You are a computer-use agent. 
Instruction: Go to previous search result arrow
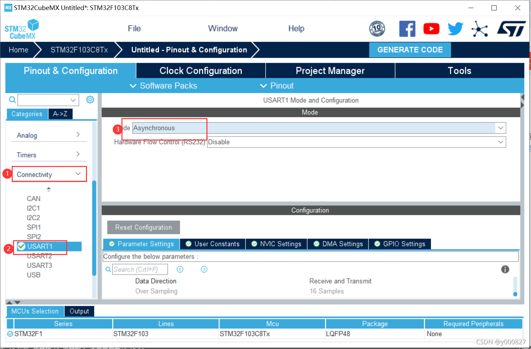point(180,269)
